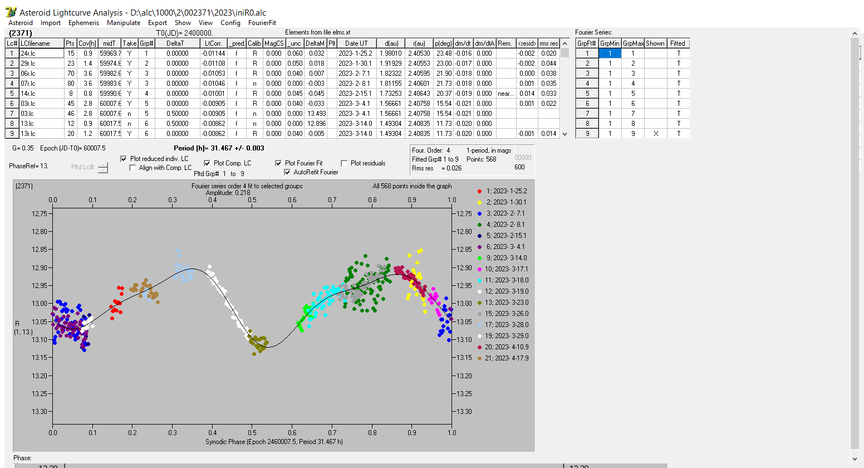
Task: Select the 14r.lc filename cell
Action: pyautogui.click(x=41, y=94)
